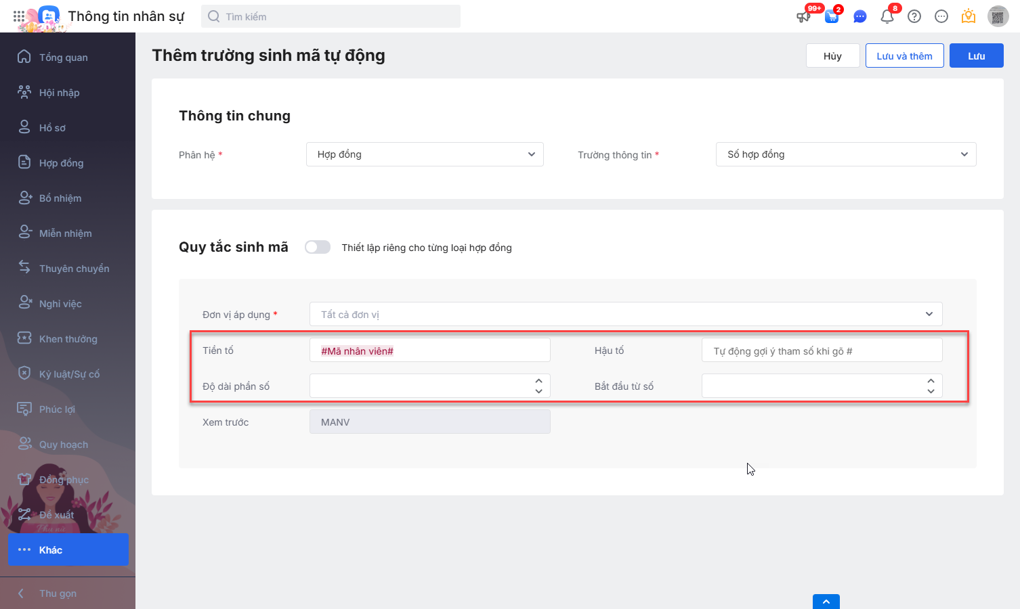The height and width of the screenshot is (609, 1020).
Task: Expand the Trường thông tin dropdown
Action: click(x=845, y=154)
